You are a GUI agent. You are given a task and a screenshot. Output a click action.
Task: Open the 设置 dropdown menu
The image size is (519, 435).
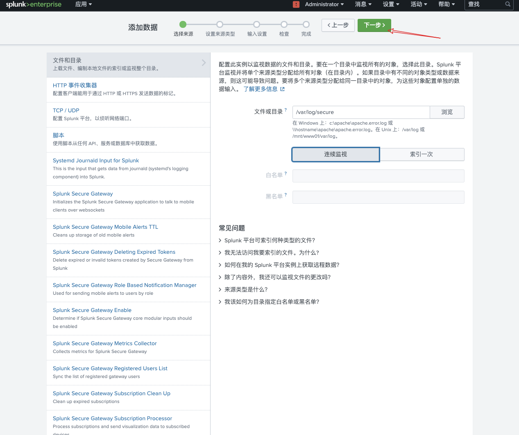click(391, 5)
